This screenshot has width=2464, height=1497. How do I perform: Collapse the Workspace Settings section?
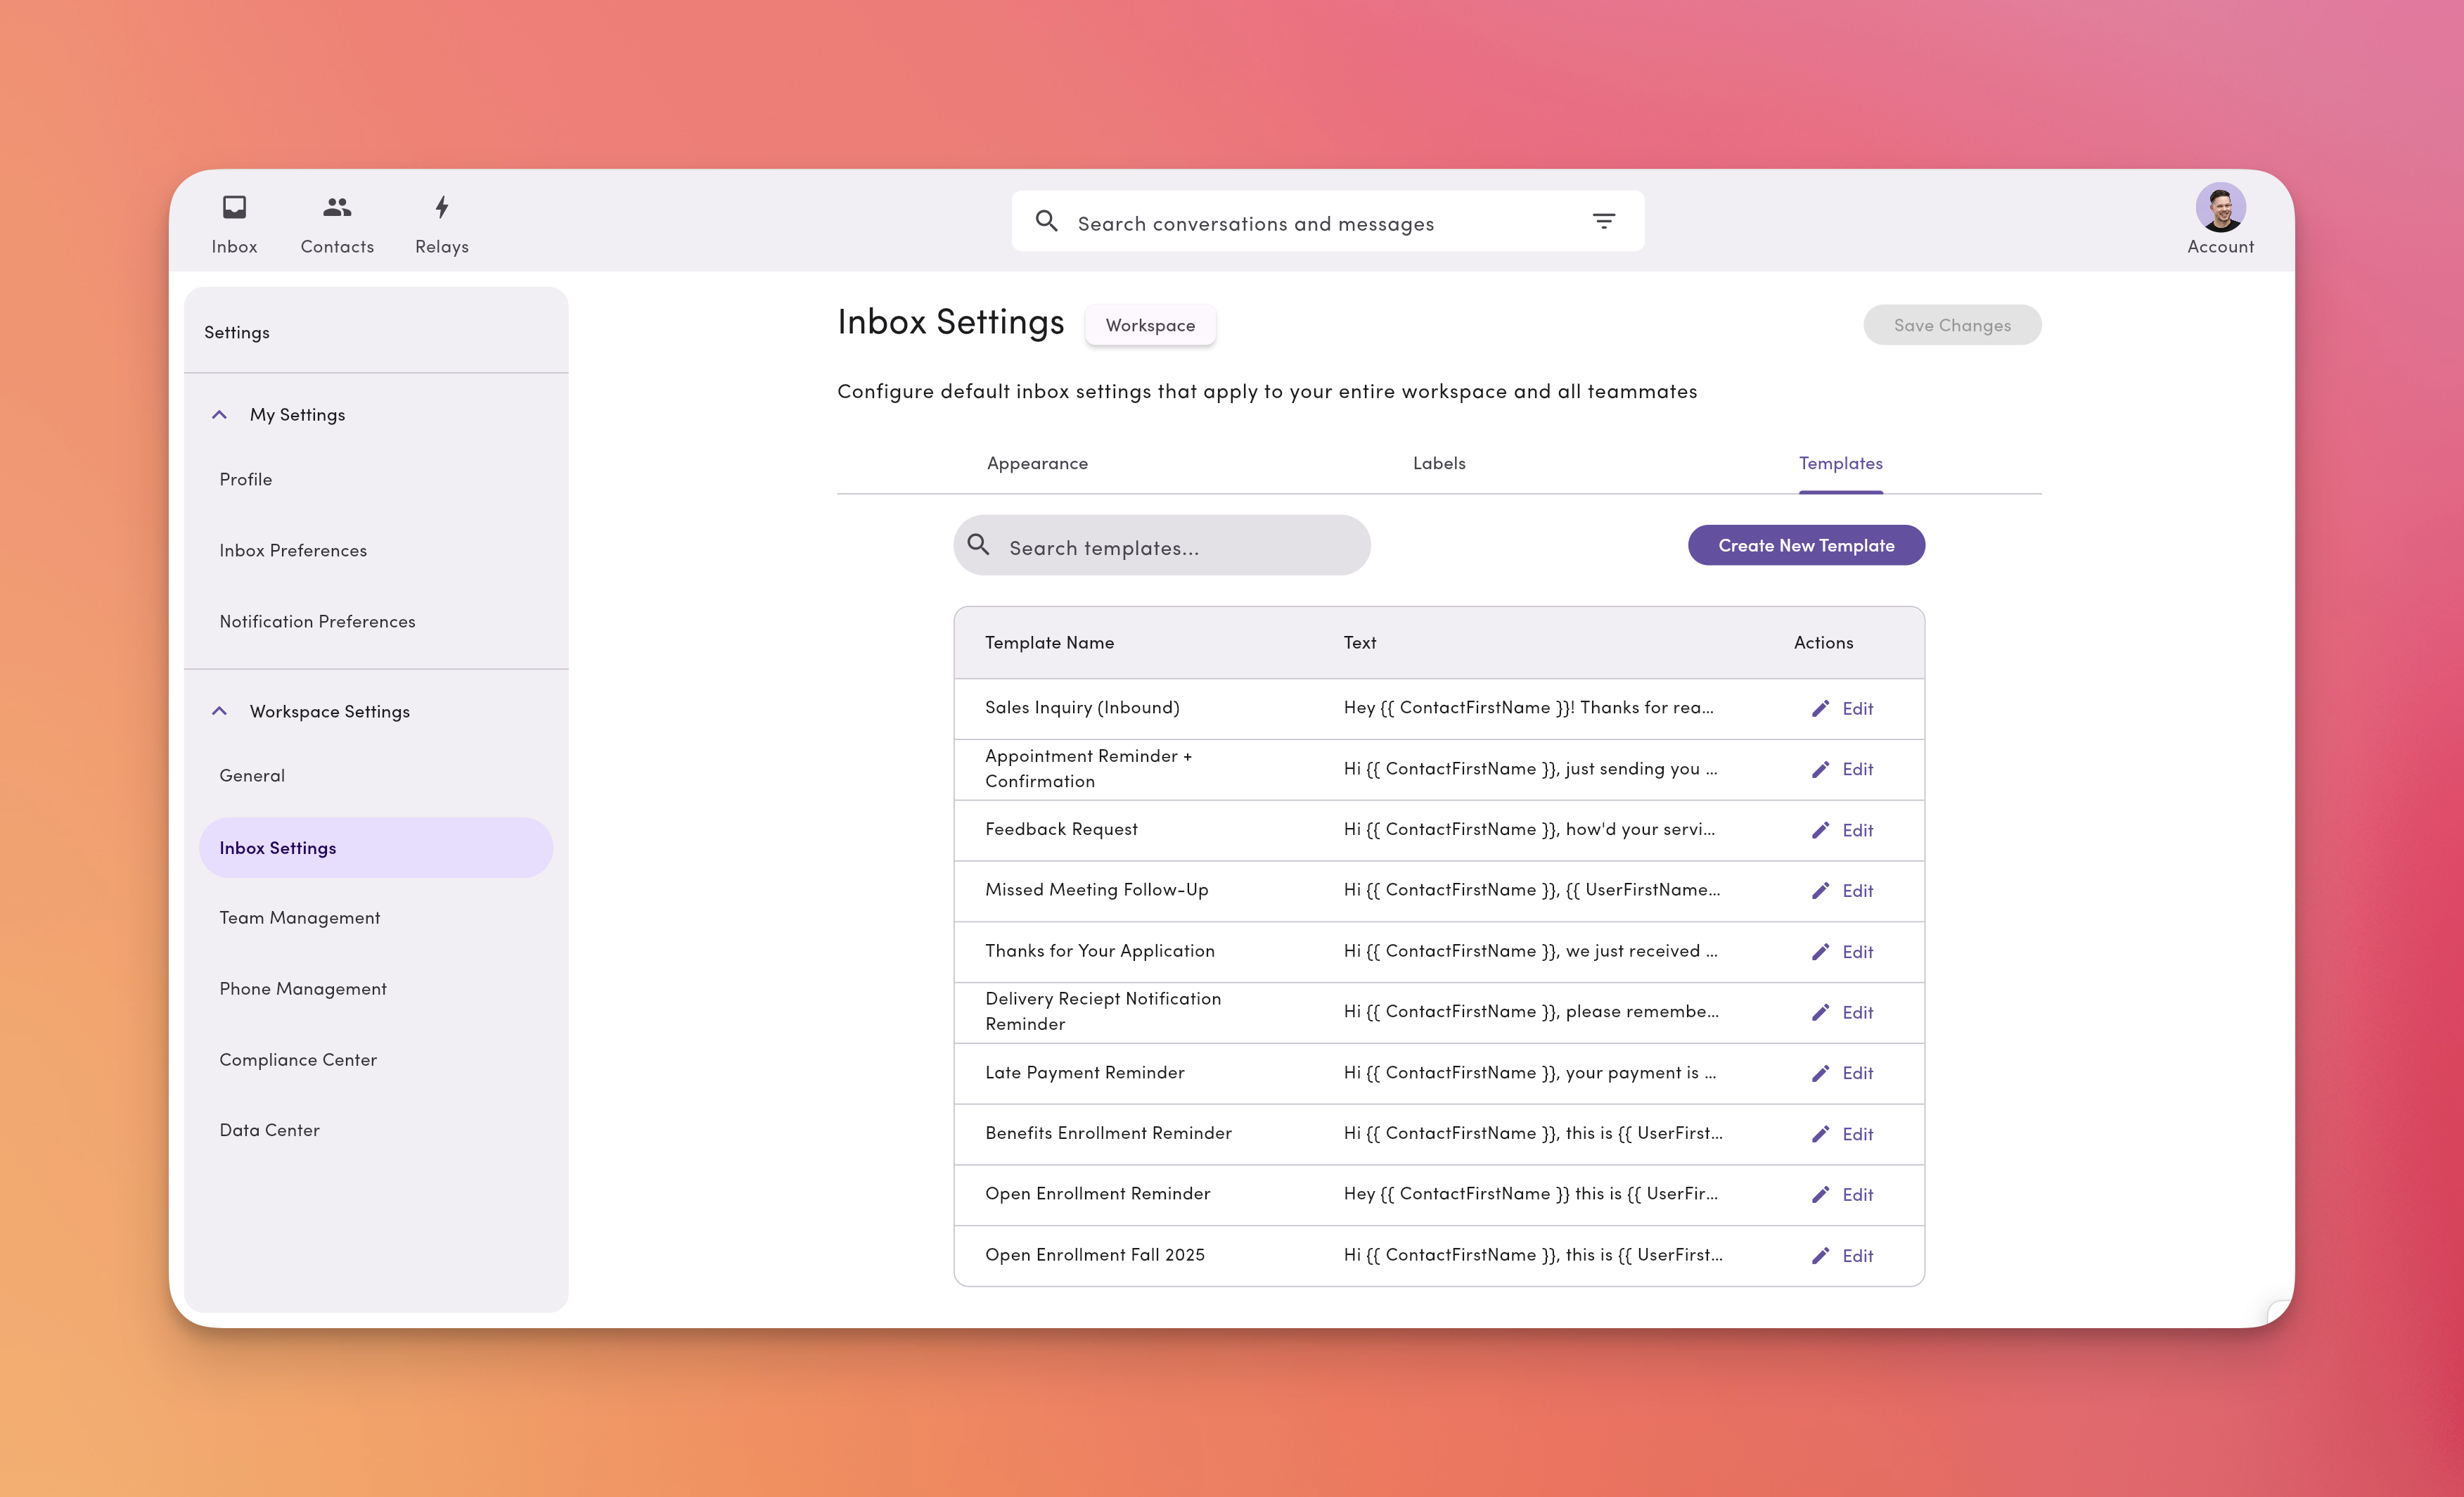pos(219,711)
